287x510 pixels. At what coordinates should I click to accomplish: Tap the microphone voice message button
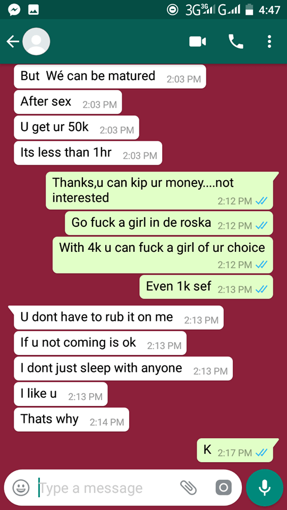(x=265, y=487)
